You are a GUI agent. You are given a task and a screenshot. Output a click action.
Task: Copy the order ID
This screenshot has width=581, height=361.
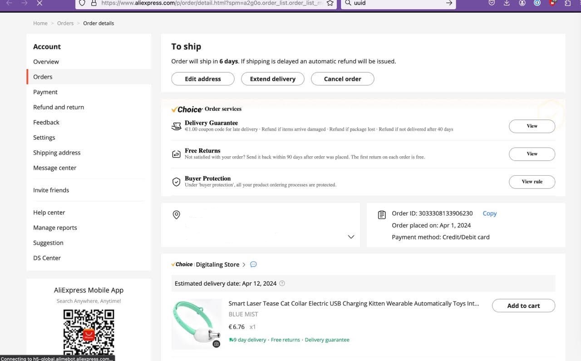(x=490, y=213)
